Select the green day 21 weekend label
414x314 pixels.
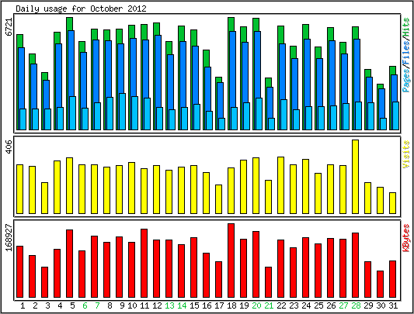point(269,305)
